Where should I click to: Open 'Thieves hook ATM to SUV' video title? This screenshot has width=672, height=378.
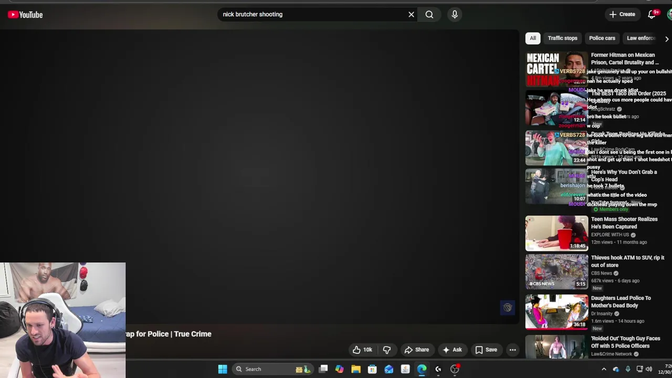click(627, 261)
